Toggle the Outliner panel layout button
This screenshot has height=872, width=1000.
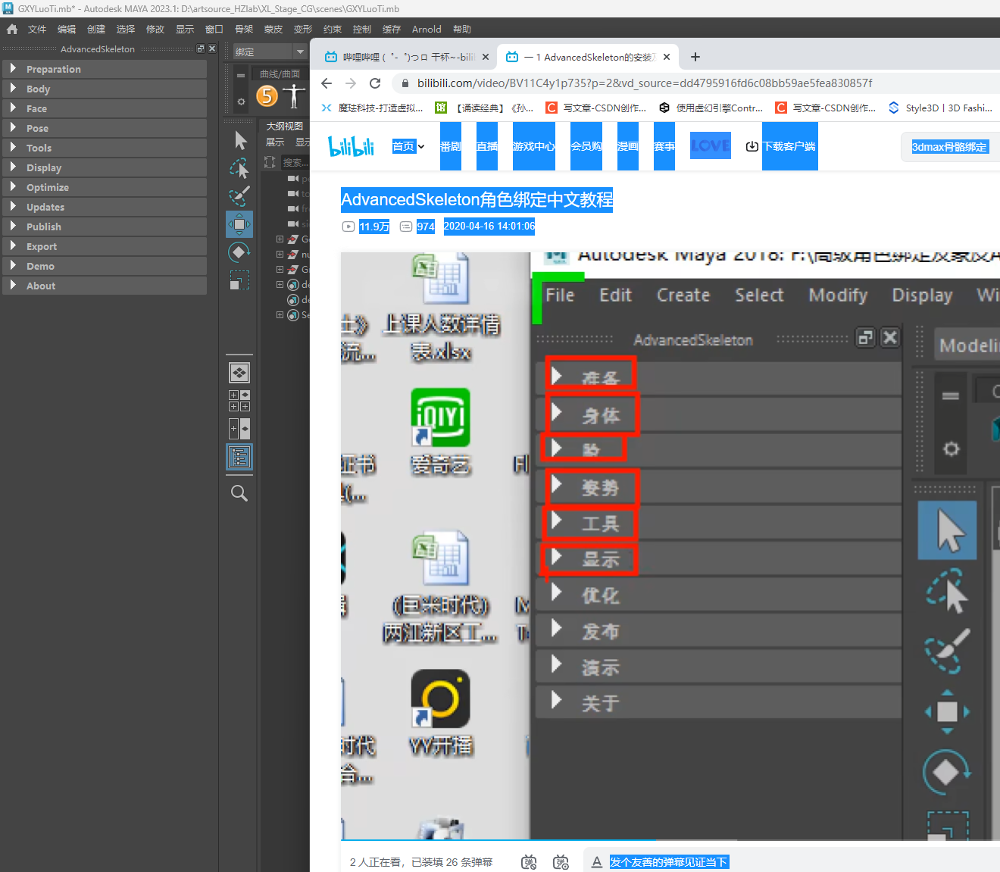239,457
